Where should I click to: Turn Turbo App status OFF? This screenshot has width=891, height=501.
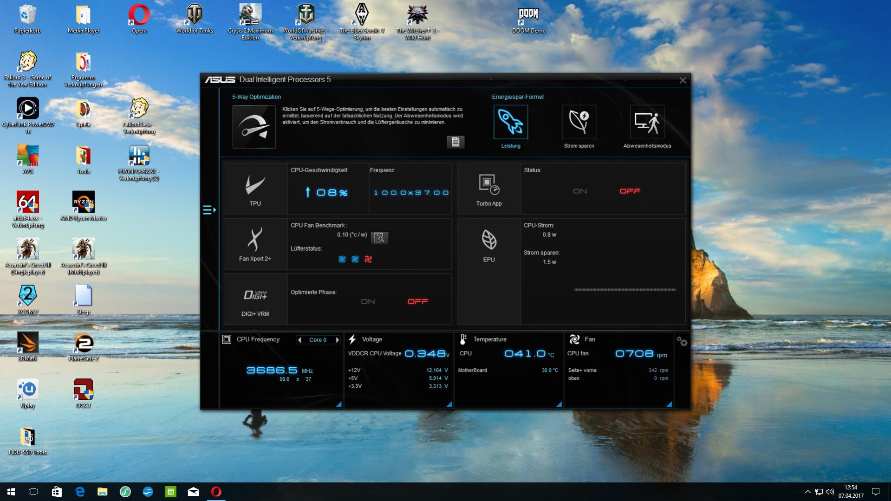(x=630, y=191)
